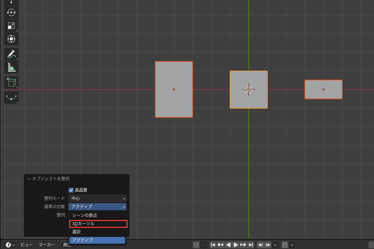The image size is (374, 249).
Task: Choose 3Dカーソル from the list
Action: click(97, 223)
